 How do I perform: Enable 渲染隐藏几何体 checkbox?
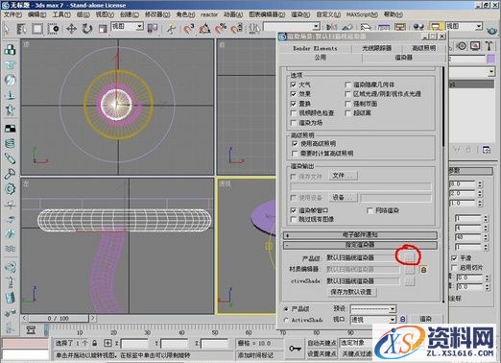348,85
